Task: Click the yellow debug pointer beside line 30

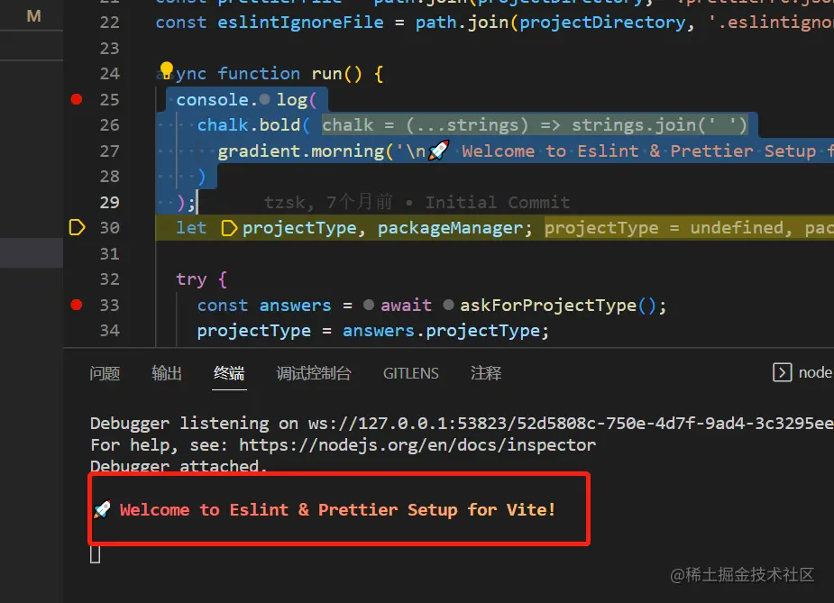Action: pos(77,227)
